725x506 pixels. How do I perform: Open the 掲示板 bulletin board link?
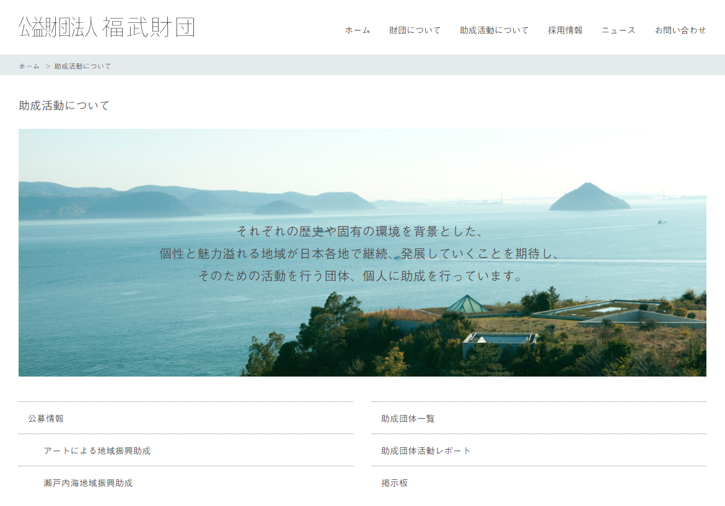click(394, 483)
